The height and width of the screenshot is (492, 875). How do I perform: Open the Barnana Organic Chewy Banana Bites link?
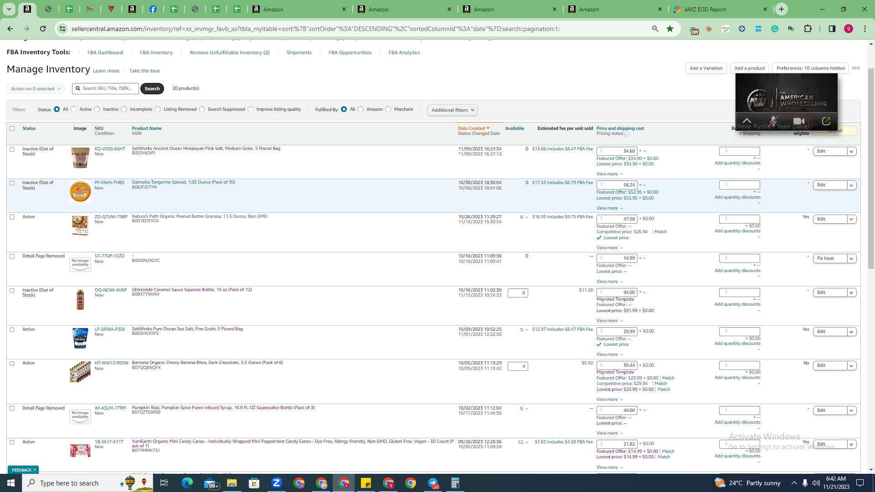(x=207, y=363)
